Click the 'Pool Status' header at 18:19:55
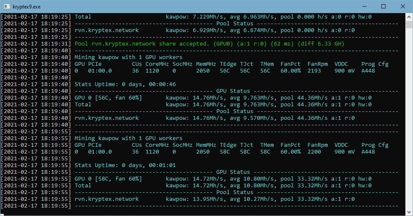This screenshot has height=216, width=413. click(235, 192)
